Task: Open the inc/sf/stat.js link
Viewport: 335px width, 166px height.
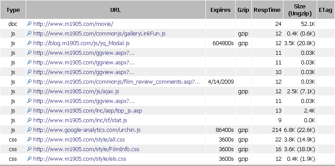Action: [80, 120]
